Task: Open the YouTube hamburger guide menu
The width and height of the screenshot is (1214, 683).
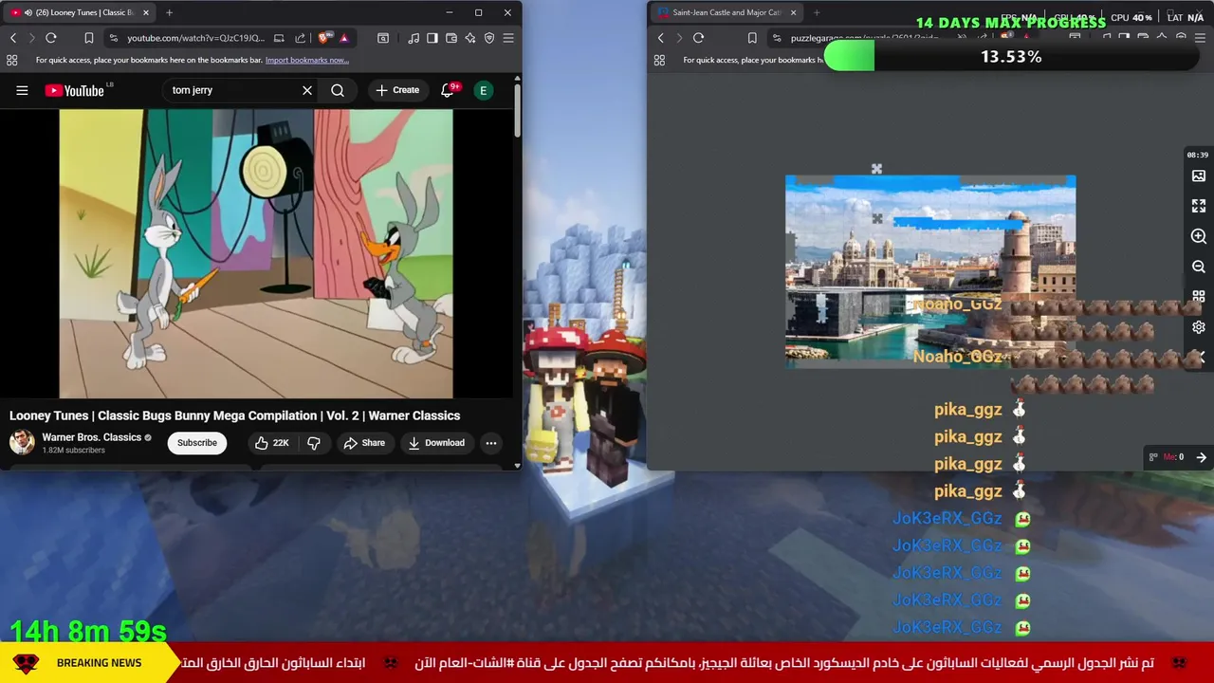Action: (22, 90)
